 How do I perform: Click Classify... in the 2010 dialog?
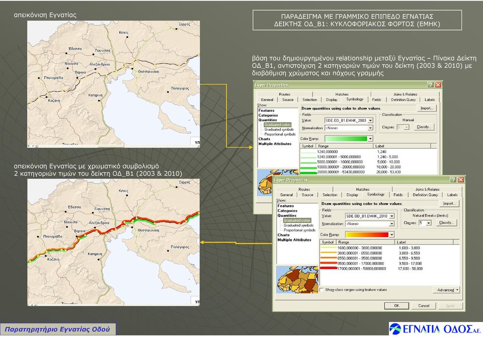pyautogui.click(x=446, y=223)
